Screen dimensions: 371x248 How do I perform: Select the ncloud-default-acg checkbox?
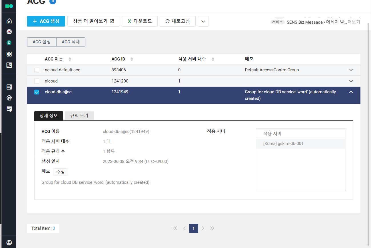(37, 70)
